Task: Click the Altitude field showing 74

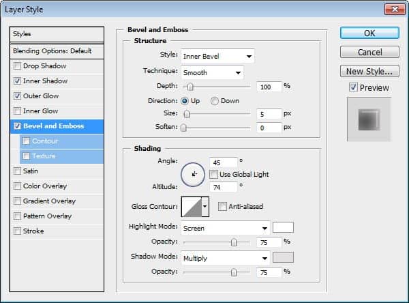Action: 224,187
